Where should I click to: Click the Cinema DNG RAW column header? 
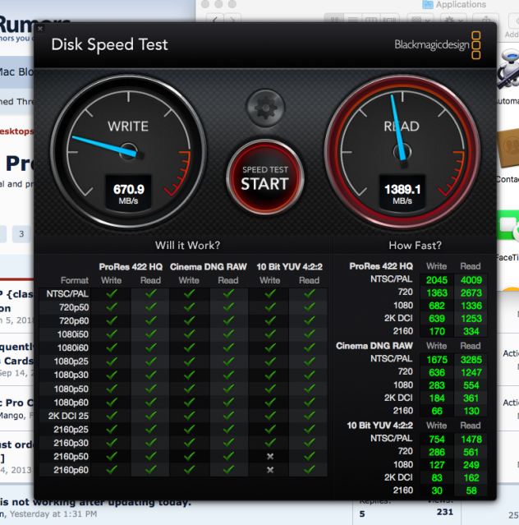point(208,267)
